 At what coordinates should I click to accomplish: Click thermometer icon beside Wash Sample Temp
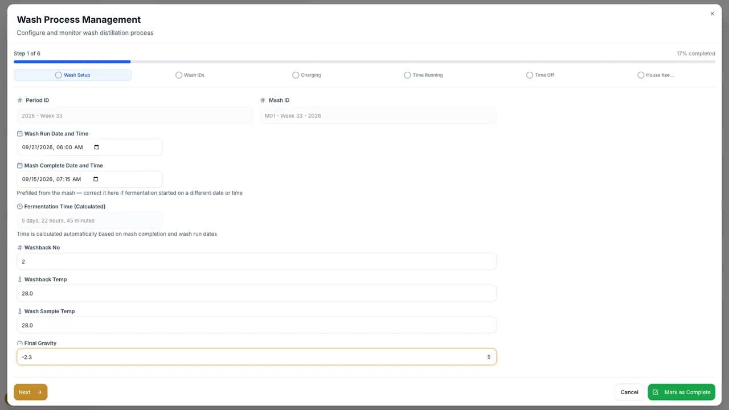coord(20,311)
